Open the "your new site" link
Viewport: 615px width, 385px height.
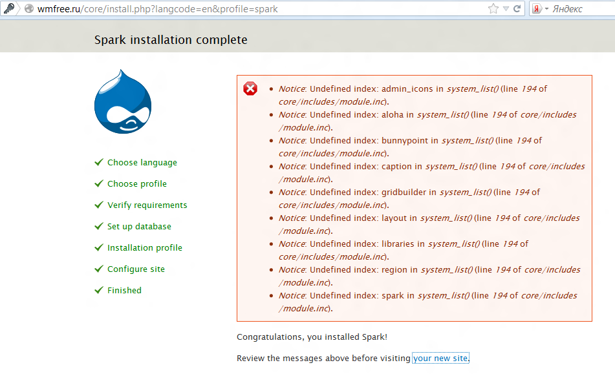(440, 358)
